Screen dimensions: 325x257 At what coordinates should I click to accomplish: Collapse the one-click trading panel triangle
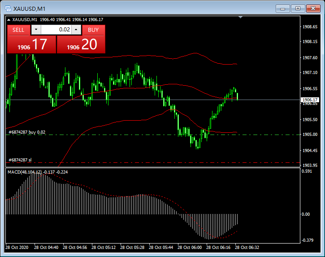9,20
